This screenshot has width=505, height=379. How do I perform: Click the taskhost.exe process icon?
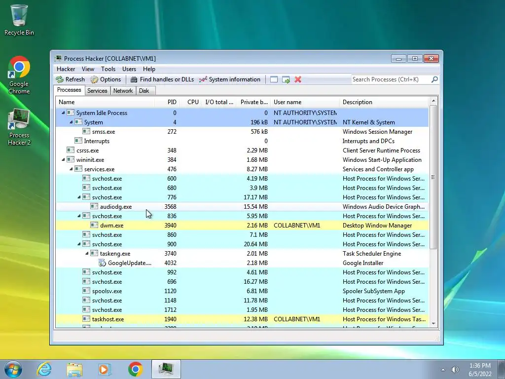[86, 319]
